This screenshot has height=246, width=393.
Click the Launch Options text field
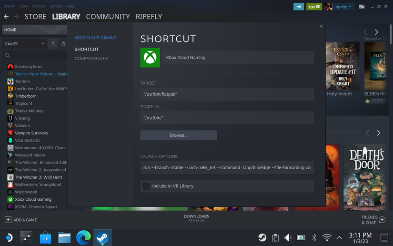227,168
